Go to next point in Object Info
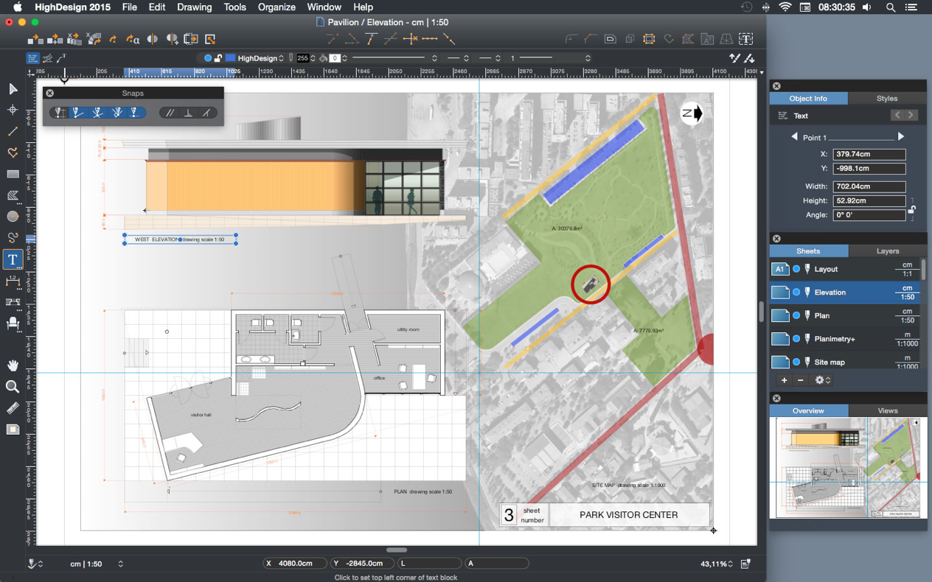Viewport: 932px width, 582px height. pyautogui.click(x=900, y=137)
